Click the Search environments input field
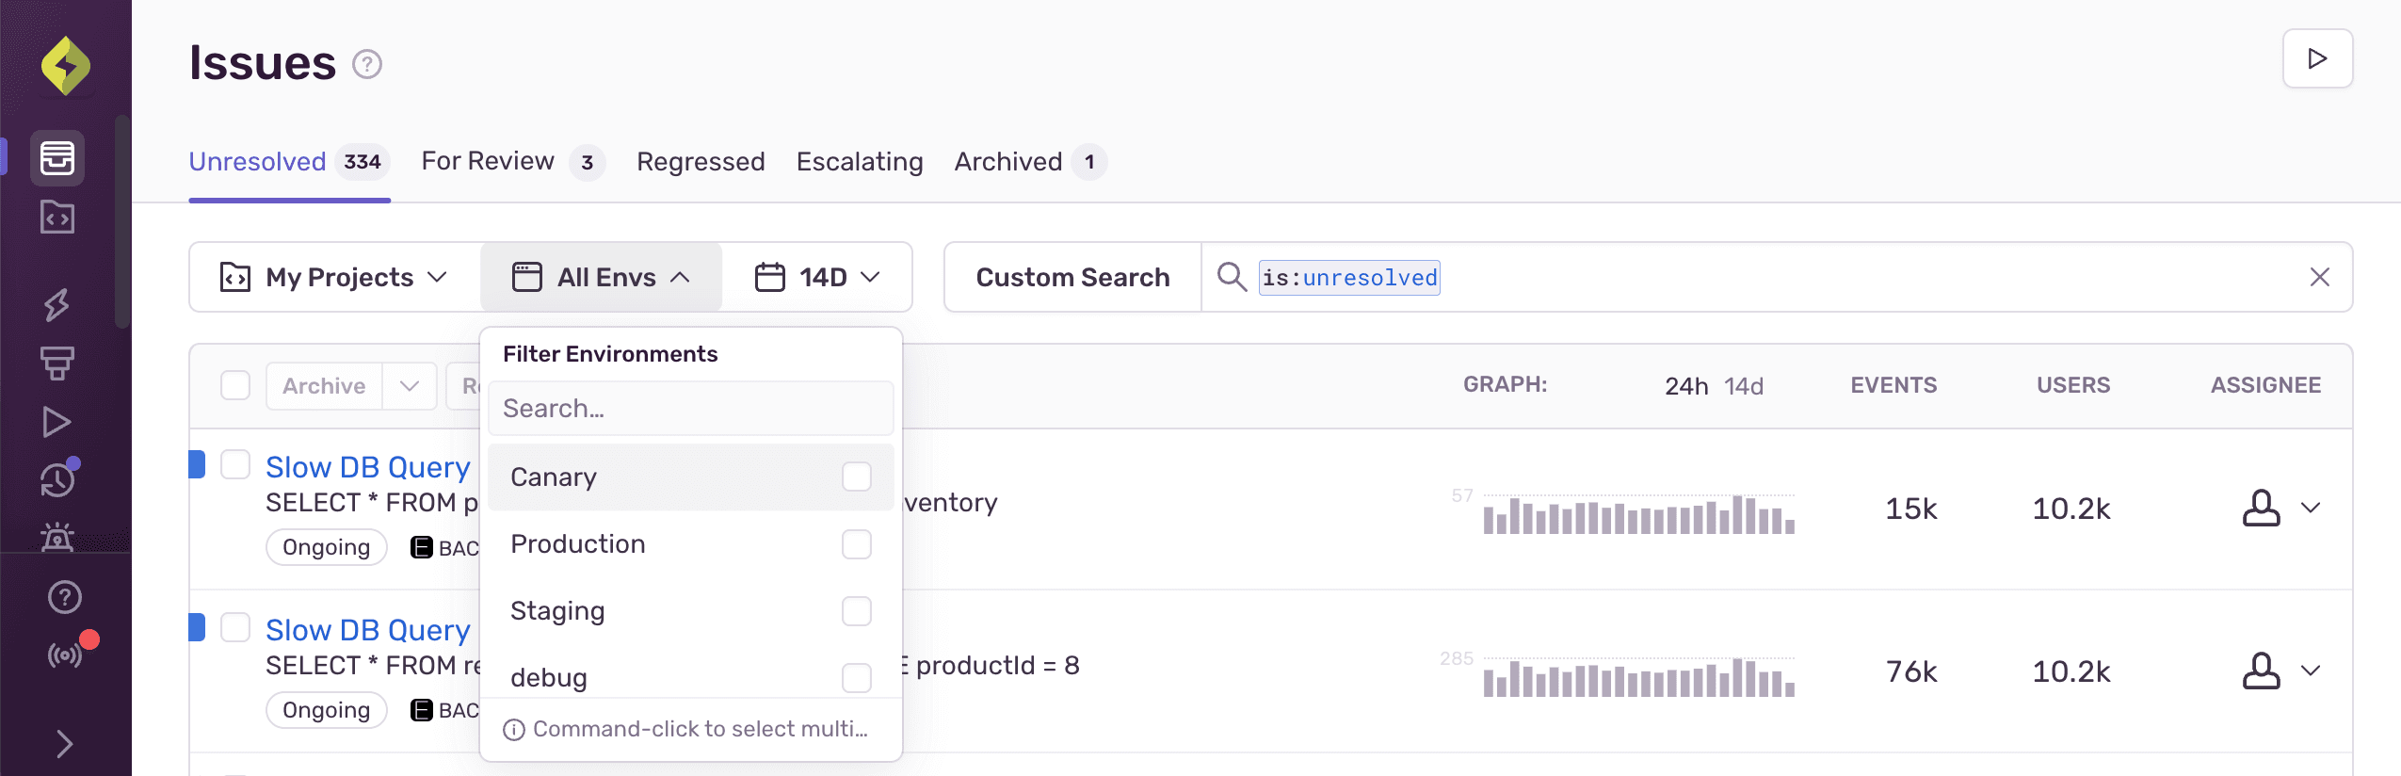2401x776 pixels. coord(690,409)
